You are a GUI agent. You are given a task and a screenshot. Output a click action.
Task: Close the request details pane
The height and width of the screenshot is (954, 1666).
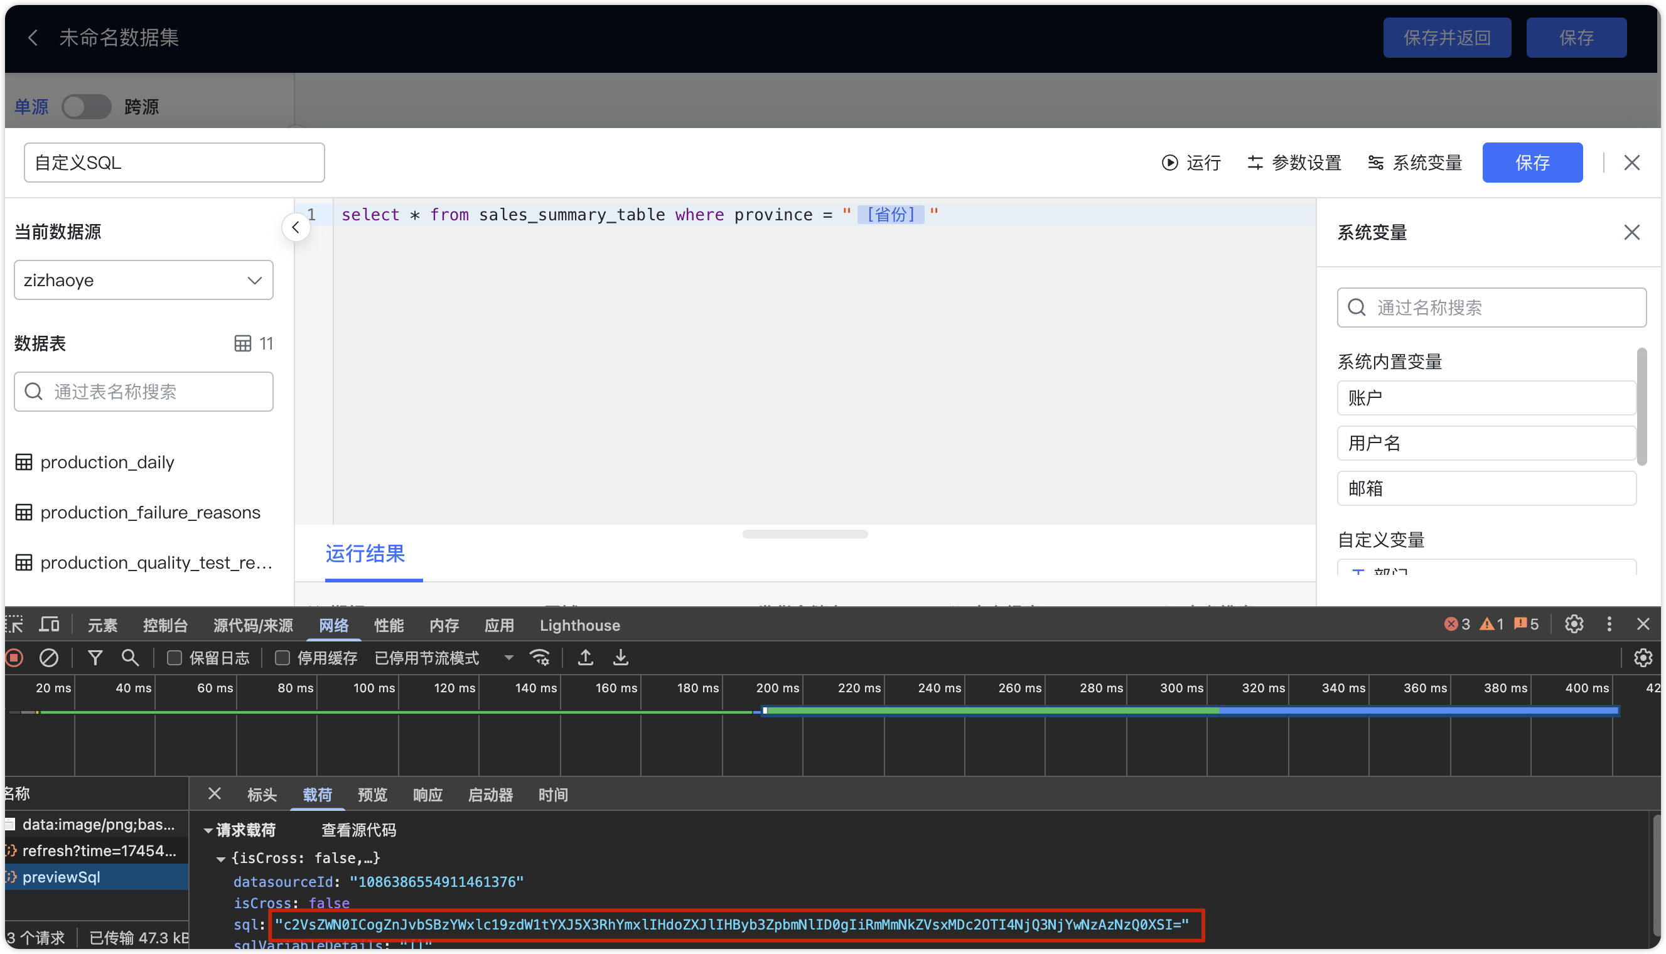click(x=214, y=793)
